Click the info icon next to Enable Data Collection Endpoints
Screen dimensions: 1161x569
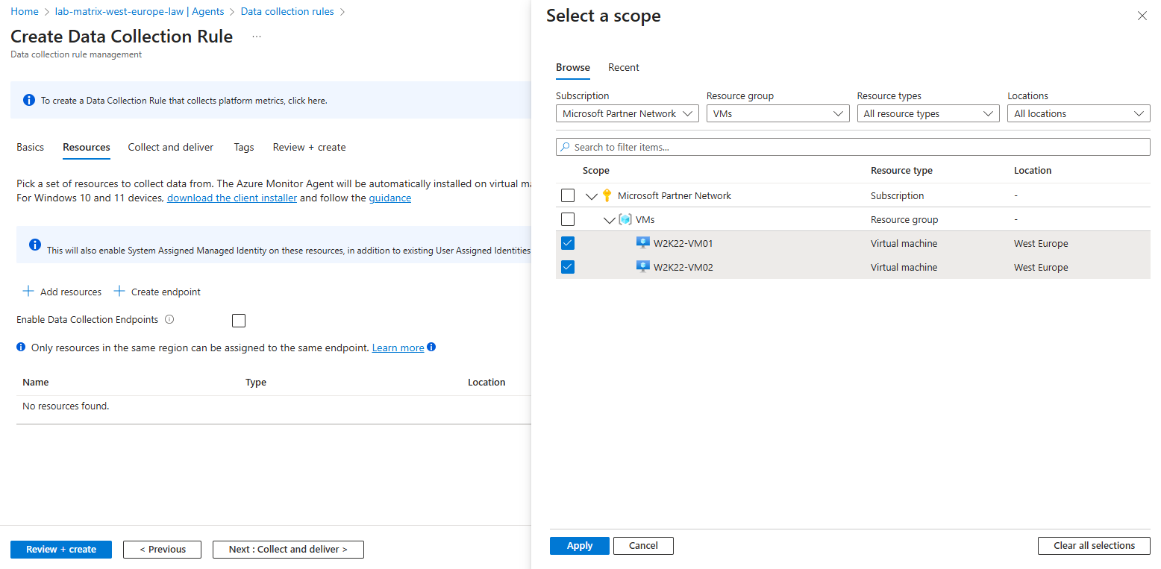[169, 319]
